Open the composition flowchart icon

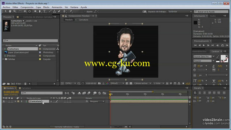point(179,83)
